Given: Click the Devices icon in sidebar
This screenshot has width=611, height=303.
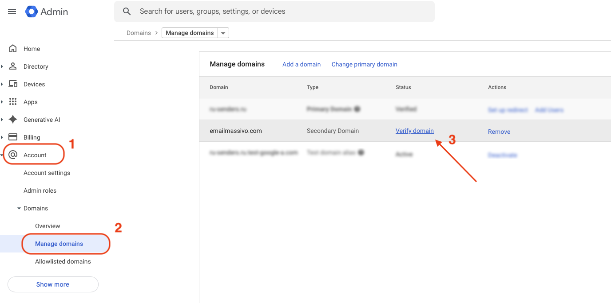Looking at the screenshot, I should [x=13, y=84].
